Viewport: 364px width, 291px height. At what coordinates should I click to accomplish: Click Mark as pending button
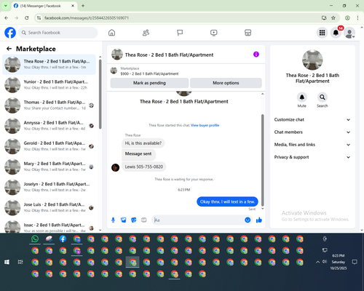[149, 83]
